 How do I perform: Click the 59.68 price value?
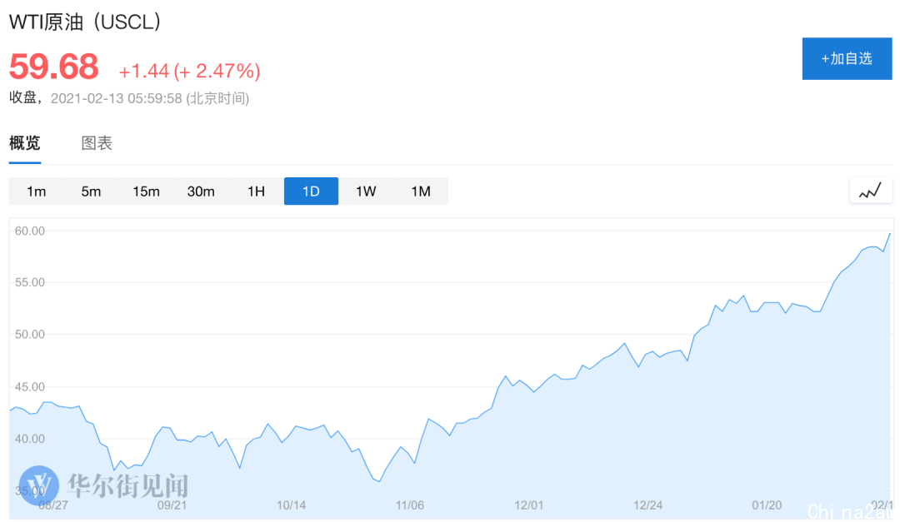[54, 67]
